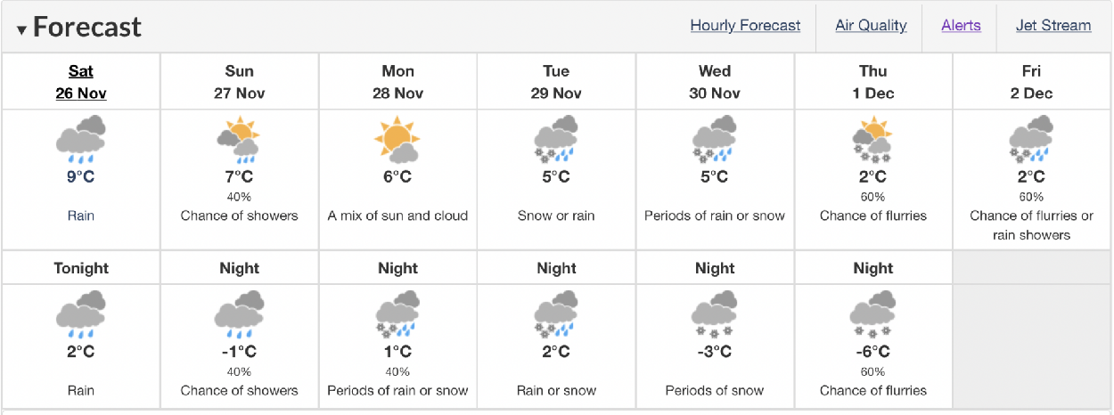Click Sunday night's showers icon
1114x415 pixels.
[239, 315]
